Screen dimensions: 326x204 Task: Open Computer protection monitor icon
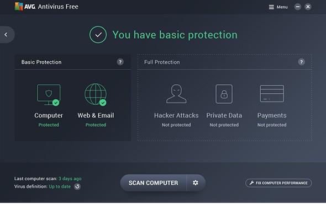tap(49, 95)
